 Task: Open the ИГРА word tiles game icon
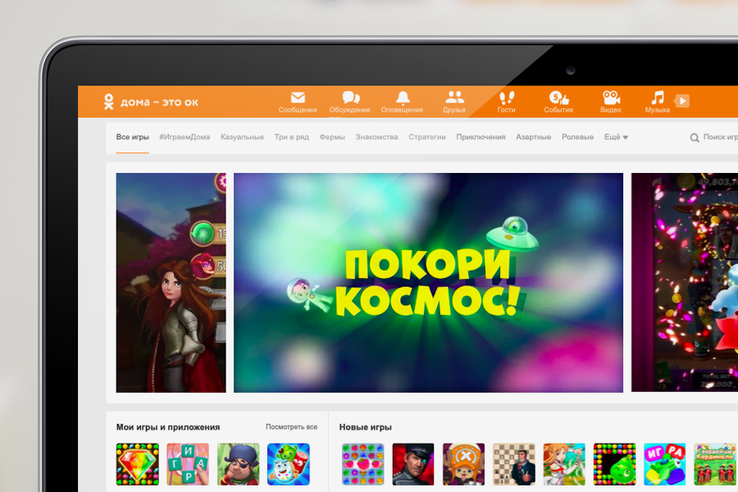click(188, 464)
